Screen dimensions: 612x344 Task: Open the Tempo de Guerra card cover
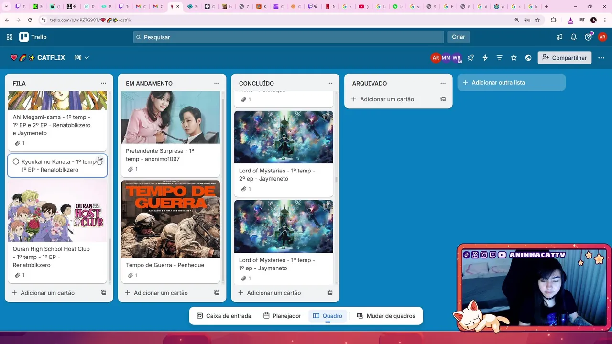171,219
